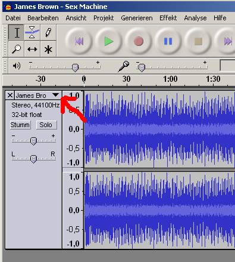Pick the Draw pencil tool

click(x=48, y=33)
